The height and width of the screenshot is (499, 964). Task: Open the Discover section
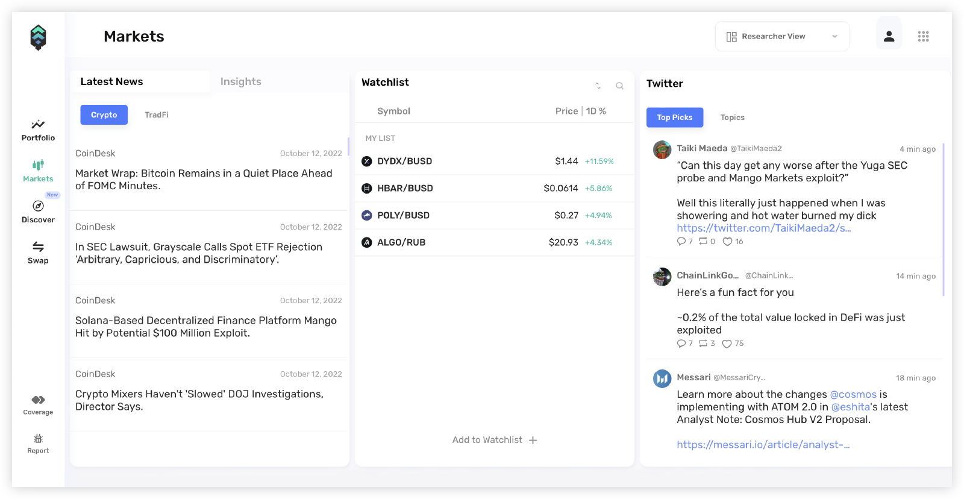click(38, 212)
